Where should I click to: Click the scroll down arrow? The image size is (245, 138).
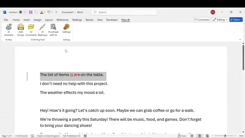point(243,132)
